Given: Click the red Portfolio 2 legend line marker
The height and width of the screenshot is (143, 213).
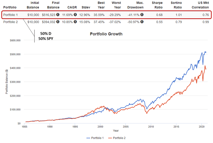Looking at the screenshot, I should [x=110, y=138].
